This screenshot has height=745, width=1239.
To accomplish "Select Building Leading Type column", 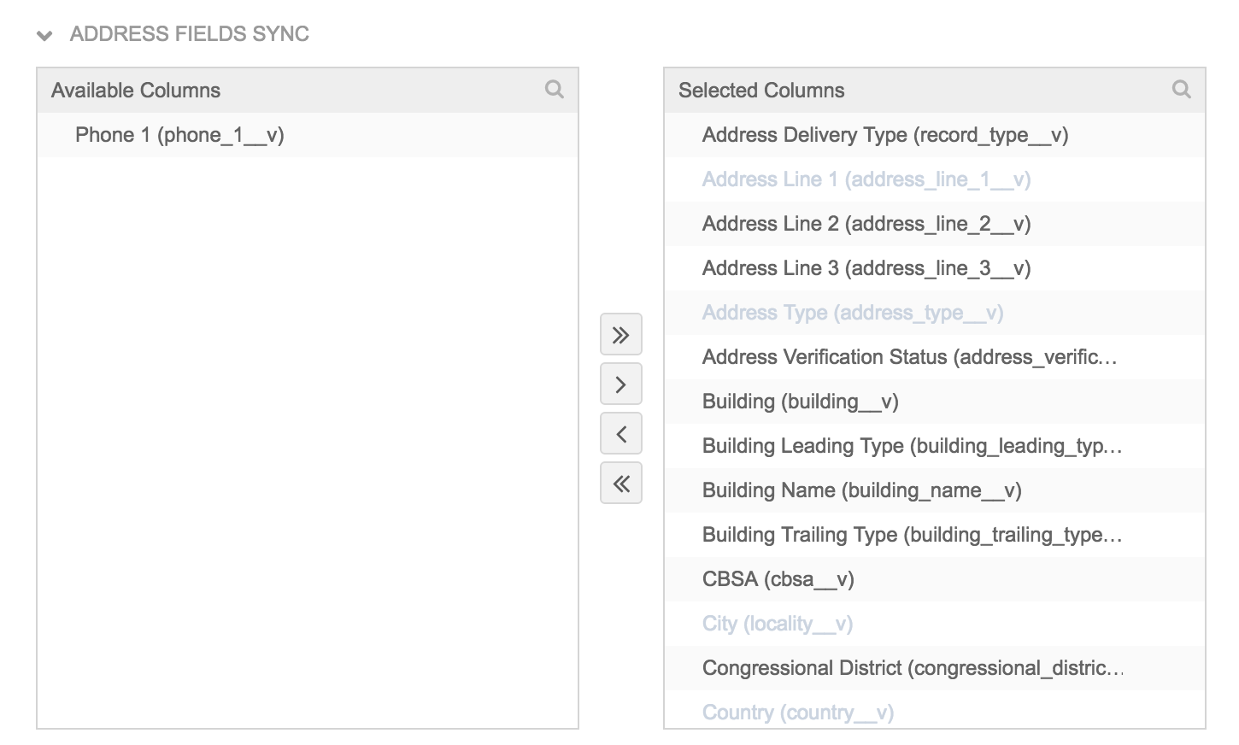I will tap(911, 446).
